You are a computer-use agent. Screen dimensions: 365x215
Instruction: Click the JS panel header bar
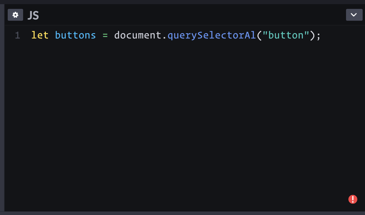coord(178,15)
